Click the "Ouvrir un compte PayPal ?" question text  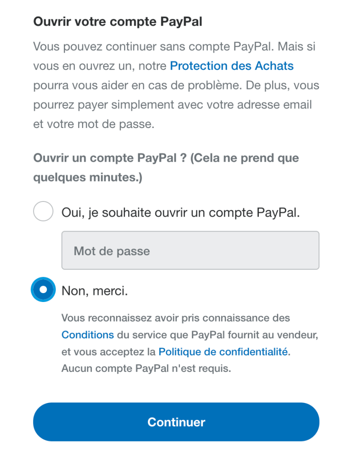tap(110, 158)
